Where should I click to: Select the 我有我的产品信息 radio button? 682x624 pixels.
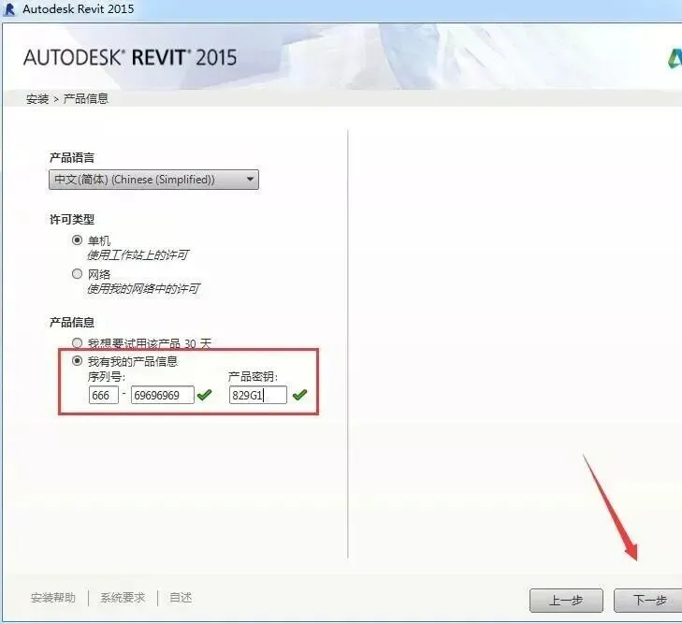click(x=77, y=360)
